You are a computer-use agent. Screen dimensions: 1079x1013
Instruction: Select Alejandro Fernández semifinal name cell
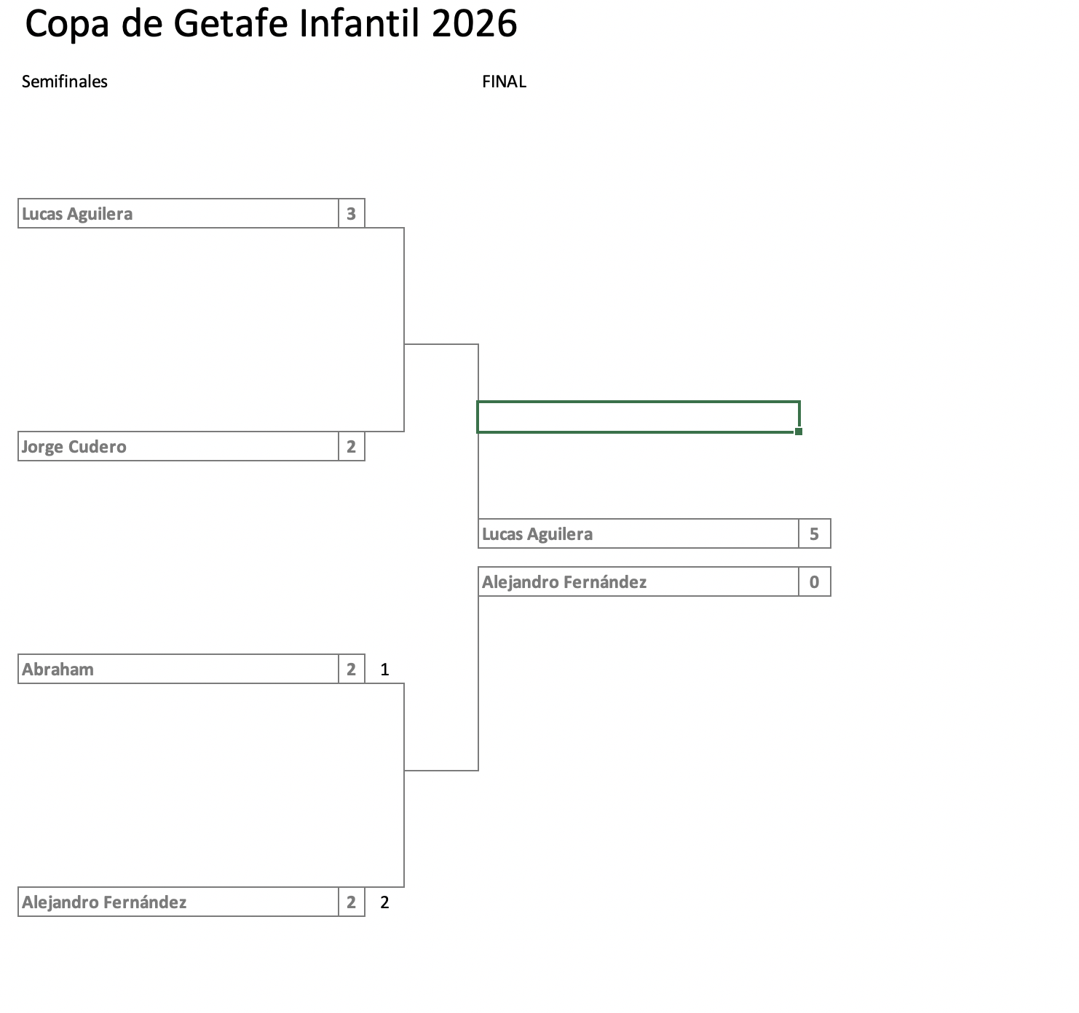178,902
